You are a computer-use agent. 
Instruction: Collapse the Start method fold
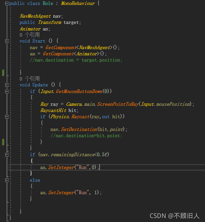pyautogui.click(x=7, y=41)
